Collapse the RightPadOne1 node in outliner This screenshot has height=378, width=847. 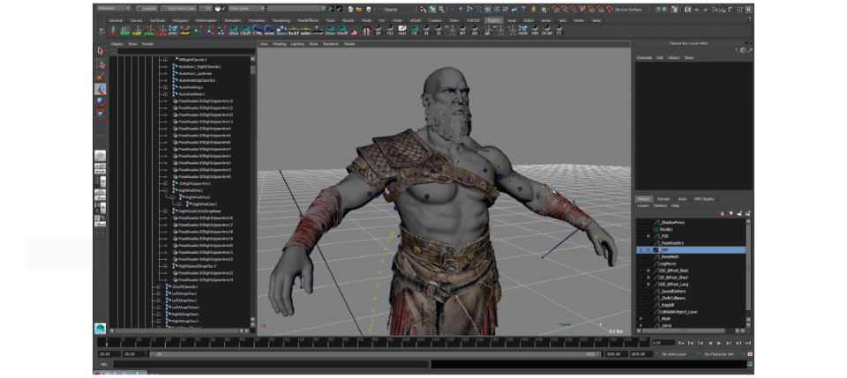(x=165, y=190)
